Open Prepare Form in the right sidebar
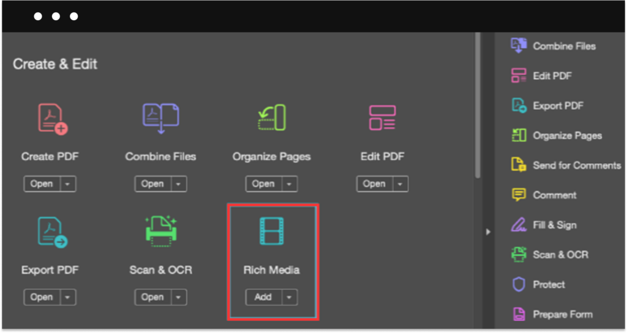Image resolution: width=627 pixels, height=333 pixels. tap(562, 315)
